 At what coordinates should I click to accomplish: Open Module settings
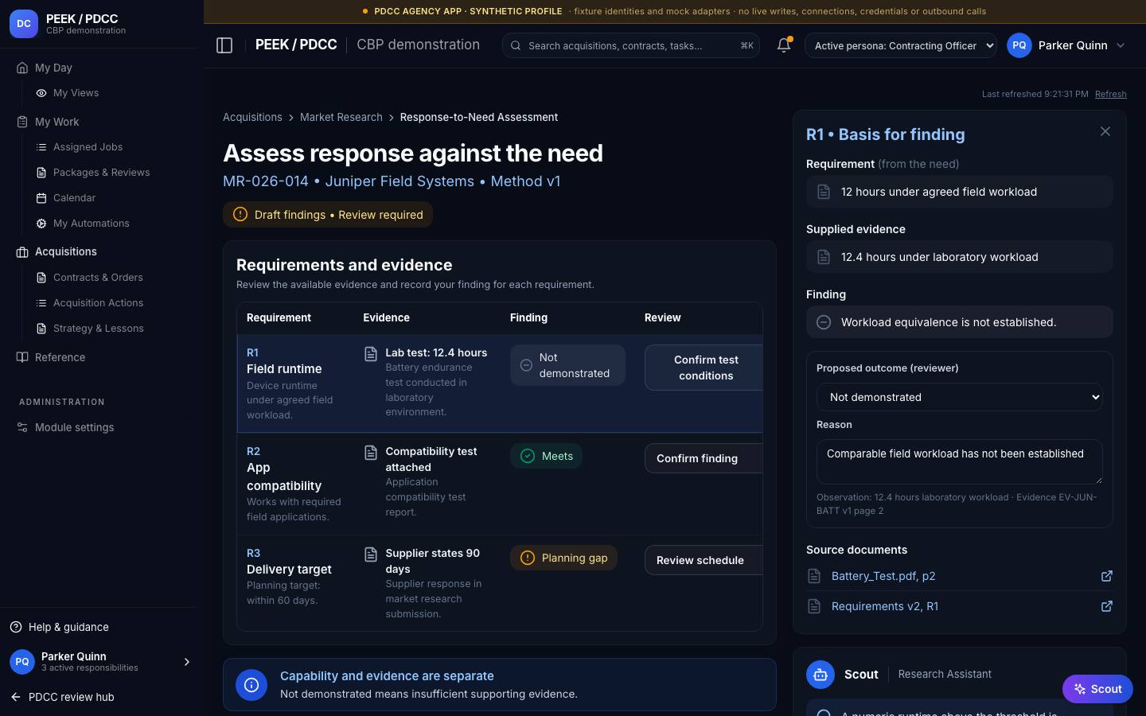74,427
